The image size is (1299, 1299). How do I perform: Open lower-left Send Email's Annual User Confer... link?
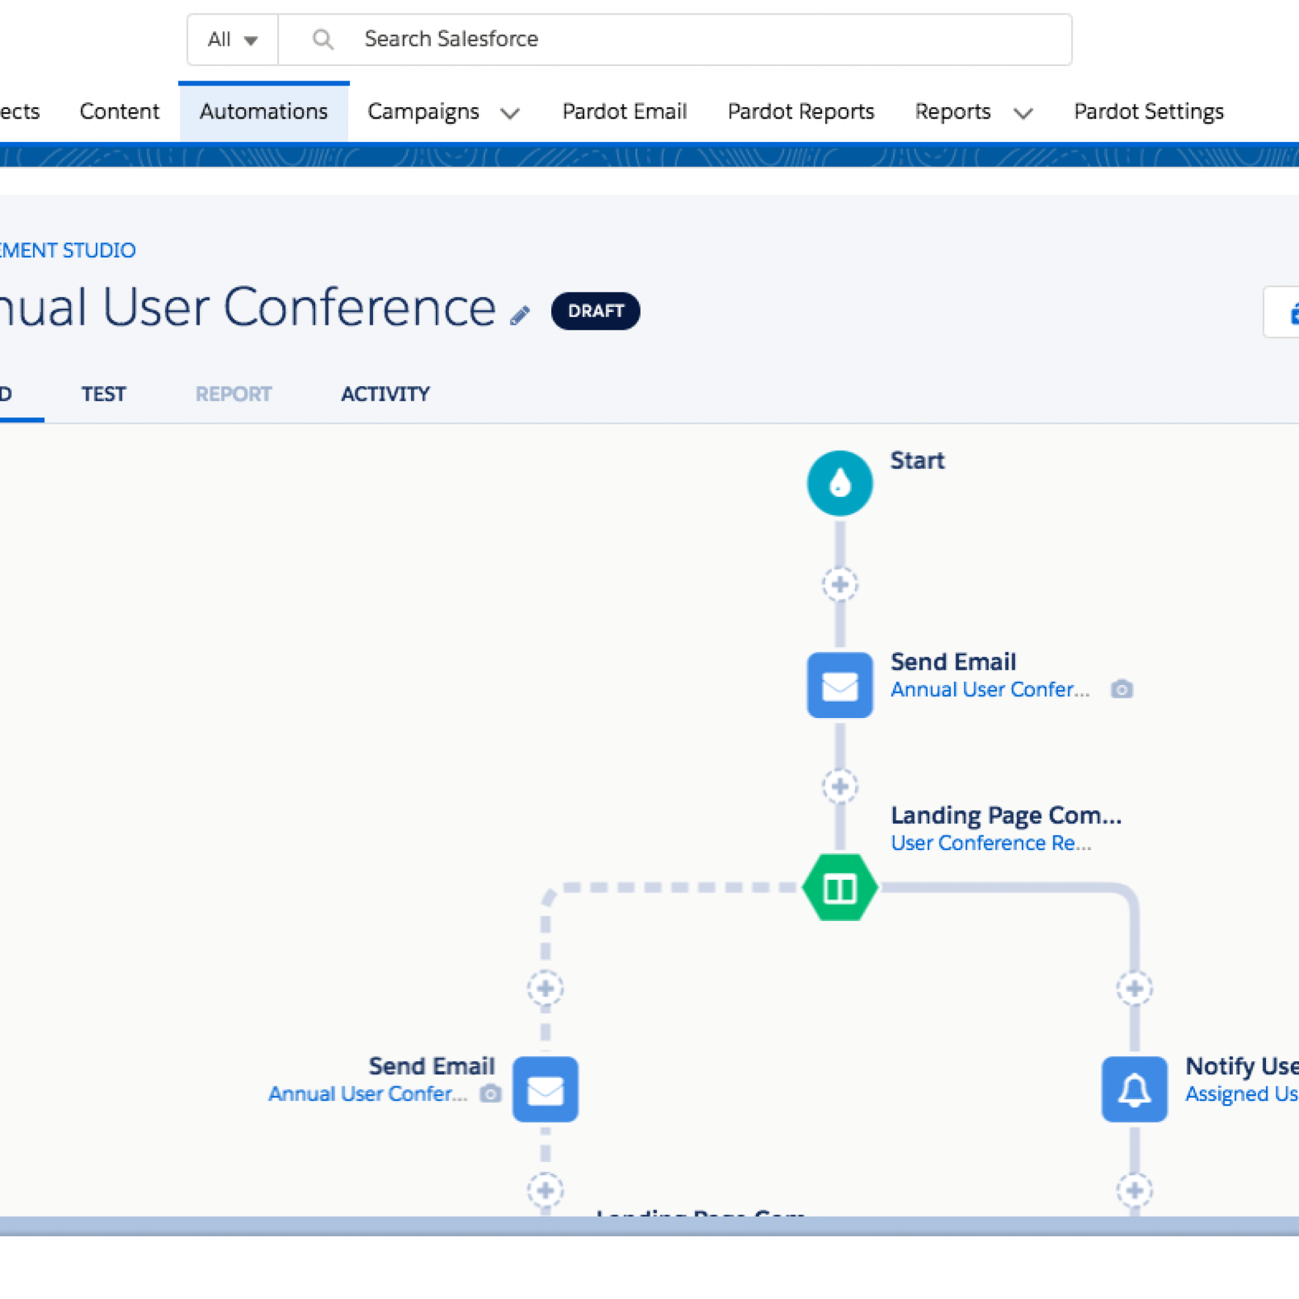(x=367, y=1094)
